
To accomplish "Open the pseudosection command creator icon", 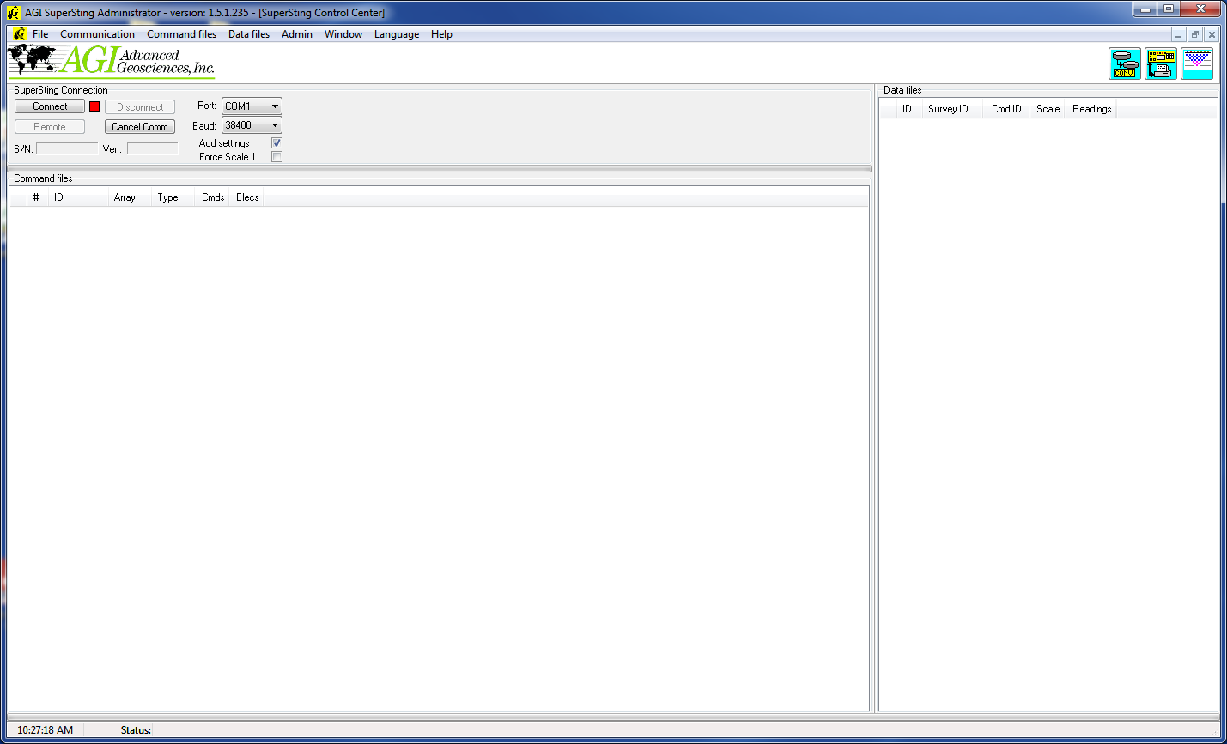I will (1197, 64).
